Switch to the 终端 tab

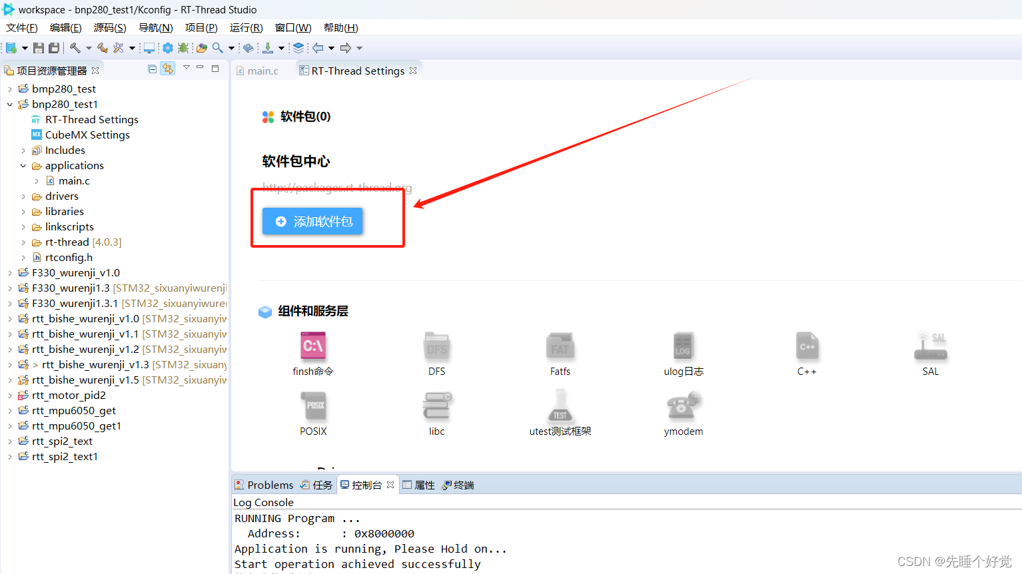(458, 485)
